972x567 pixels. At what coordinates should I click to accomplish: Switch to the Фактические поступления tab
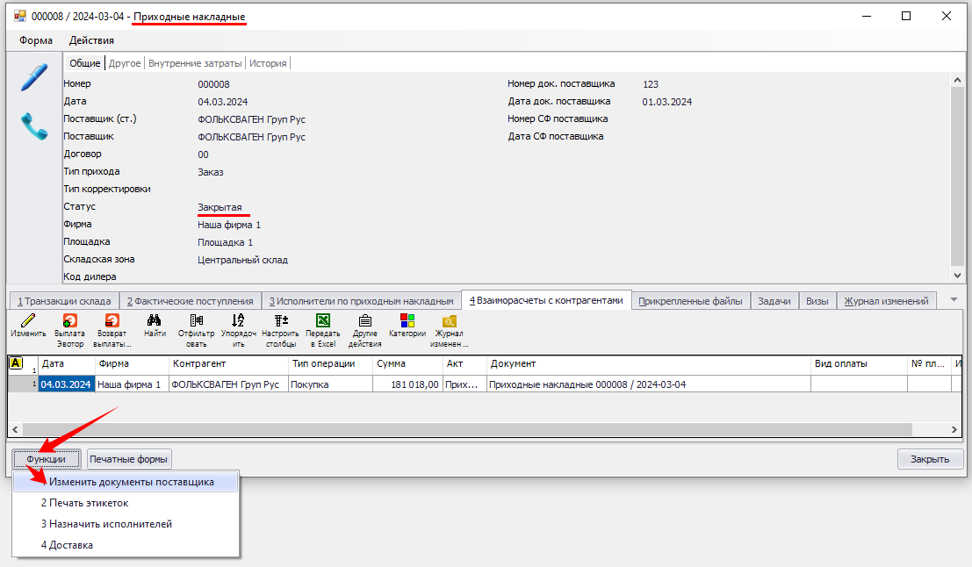pyautogui.click(x=190, y=301)
